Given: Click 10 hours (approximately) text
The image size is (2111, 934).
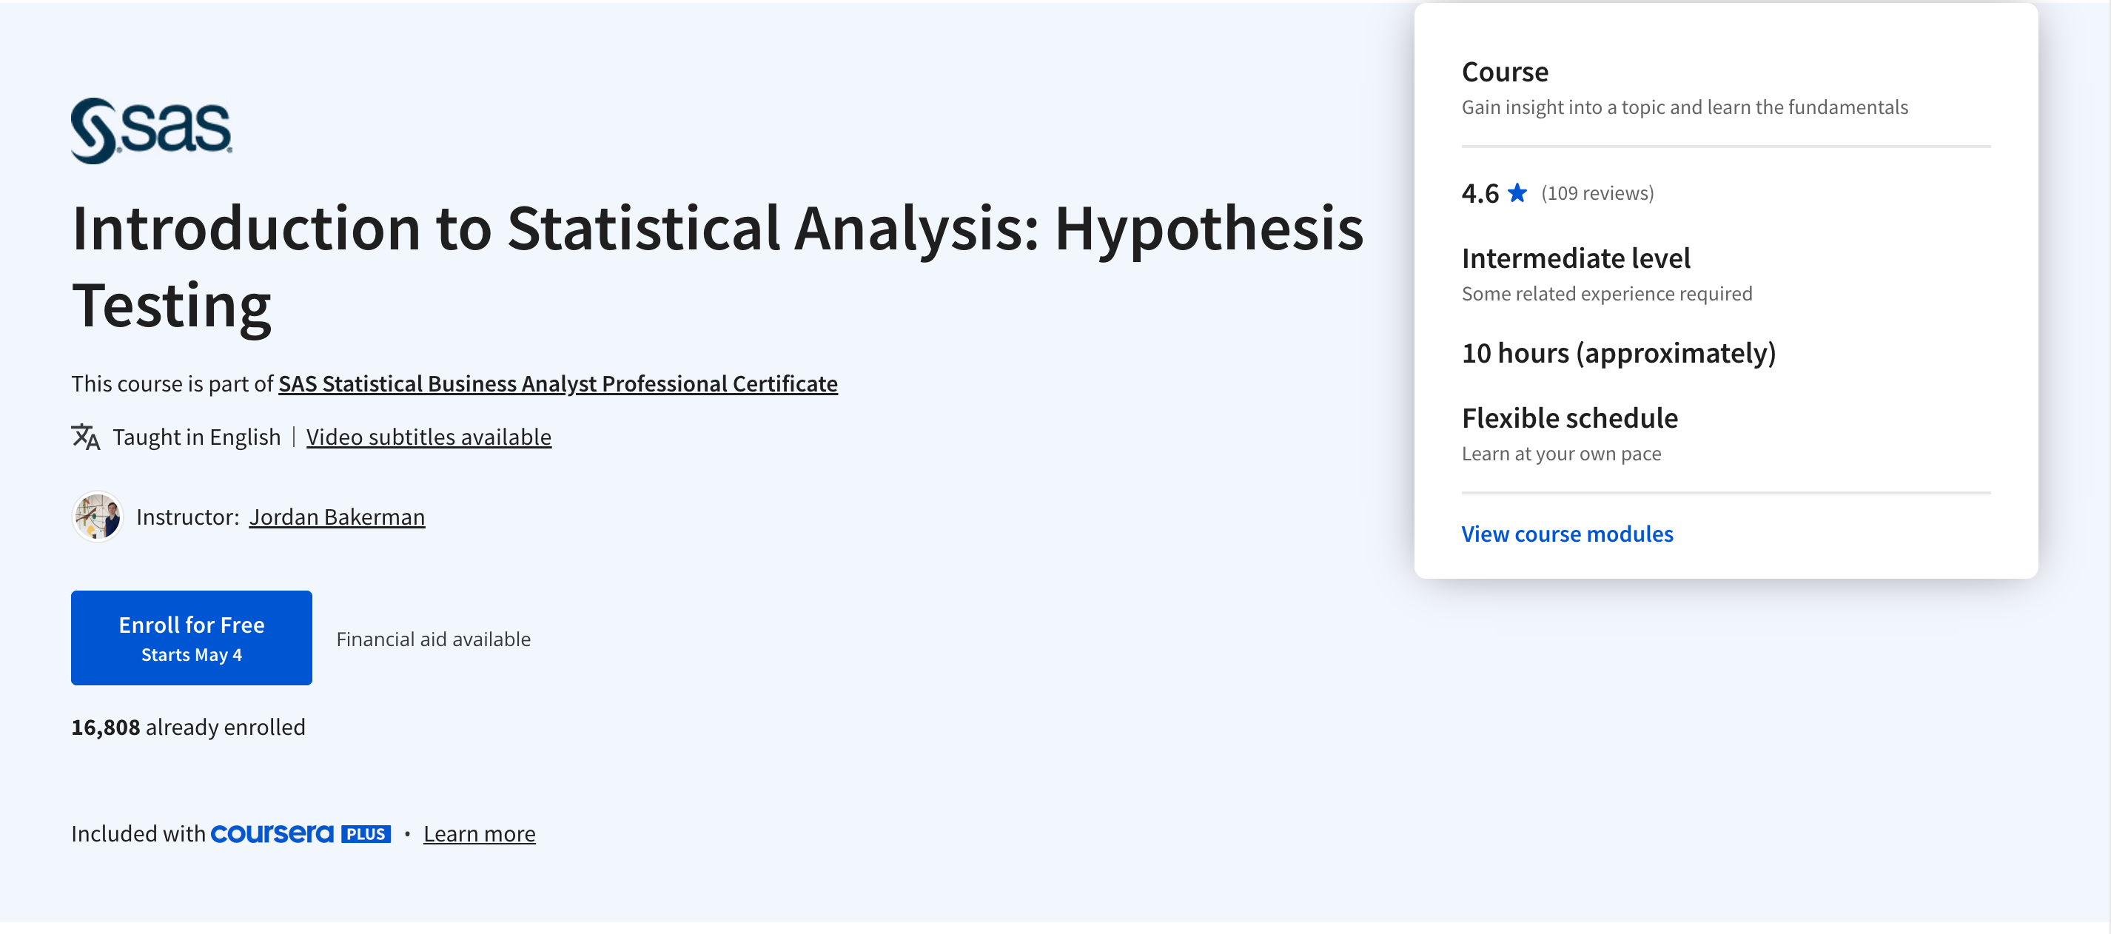Looking at the screenshot, I should tap(1619, 353).
